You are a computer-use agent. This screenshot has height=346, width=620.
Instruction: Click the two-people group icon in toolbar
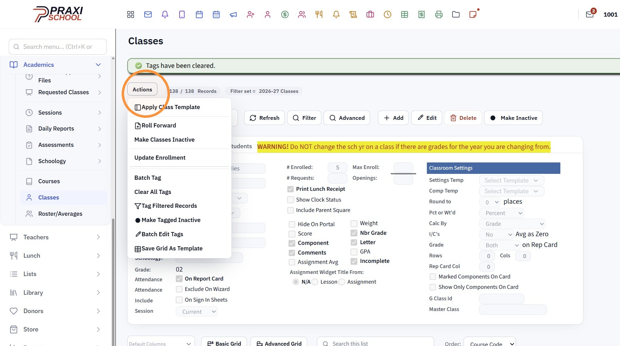[302, 15]
